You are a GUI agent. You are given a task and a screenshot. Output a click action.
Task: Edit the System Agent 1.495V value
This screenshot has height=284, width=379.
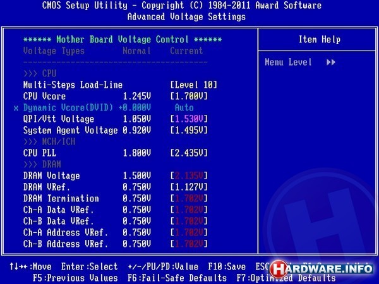tap(189, 131)
